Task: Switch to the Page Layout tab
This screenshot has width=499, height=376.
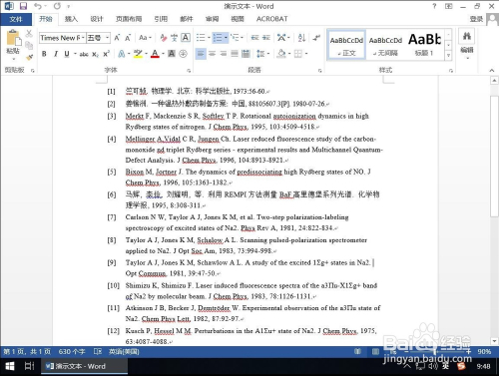Action: (129, 19)
